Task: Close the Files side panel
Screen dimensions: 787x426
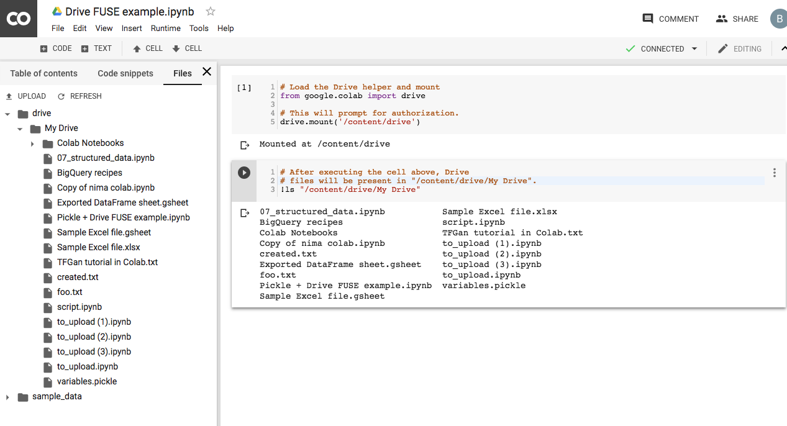Action: click(x=207, y=72)
